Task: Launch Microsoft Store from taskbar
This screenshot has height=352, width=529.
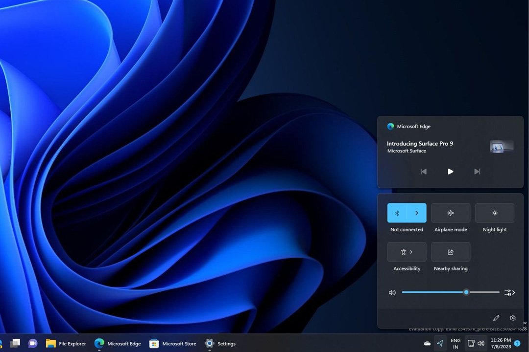Action: pyautogui.click(x=173, y=344)
